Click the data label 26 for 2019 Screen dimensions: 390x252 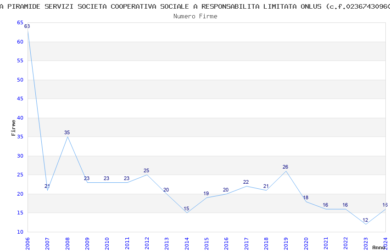(285, 167)
